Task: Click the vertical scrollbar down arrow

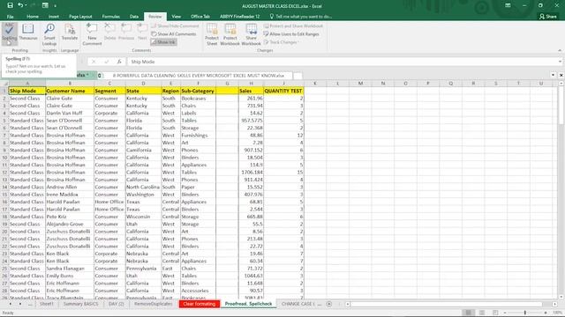Action: pos(561,297)
